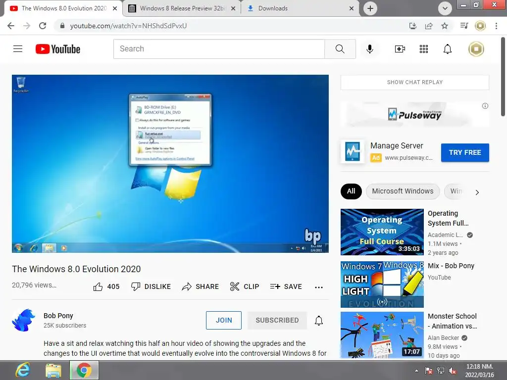Click the JOIN membership button

click(x=223, y=320)
